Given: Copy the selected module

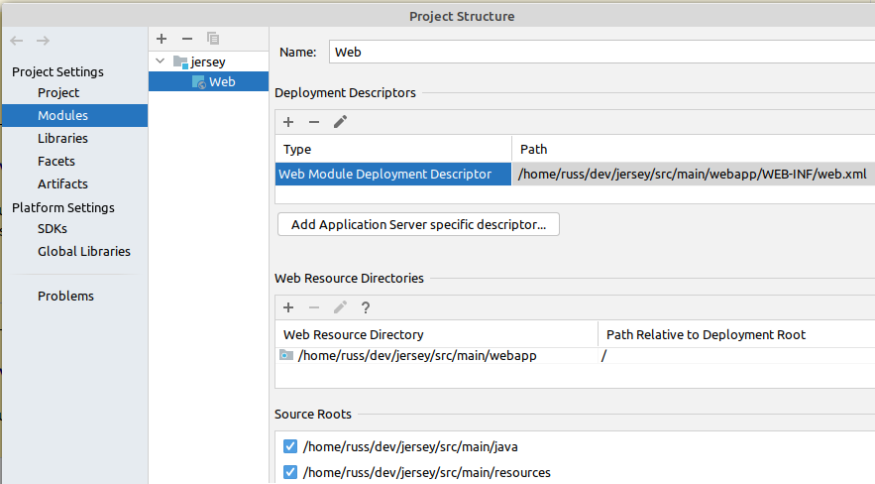Looking at the screenshot, I should (213, 39).
